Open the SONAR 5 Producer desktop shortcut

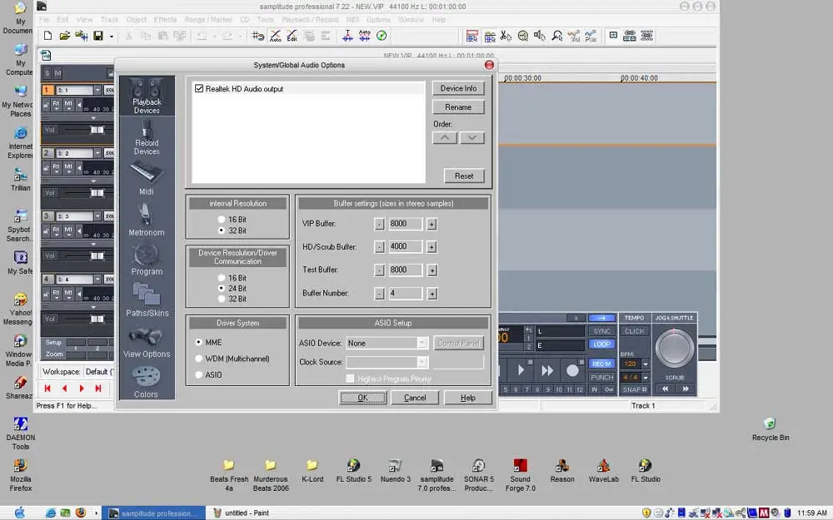(479, 475)
